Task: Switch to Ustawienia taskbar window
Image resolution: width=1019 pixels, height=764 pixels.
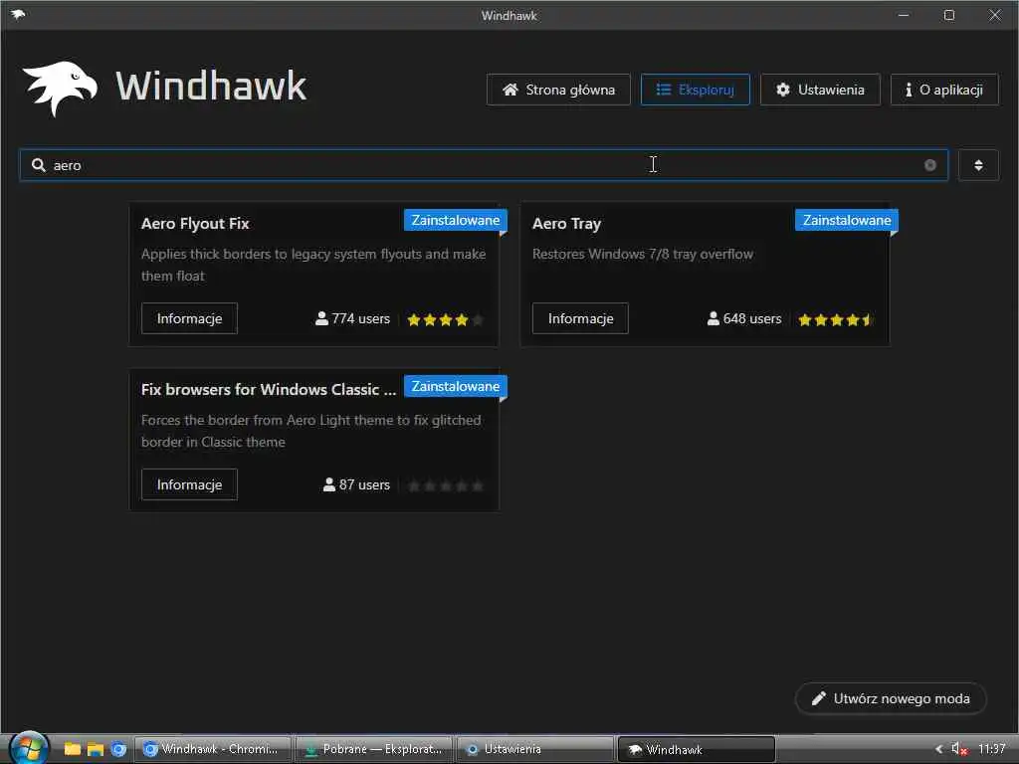Action: tap(534, 749)
